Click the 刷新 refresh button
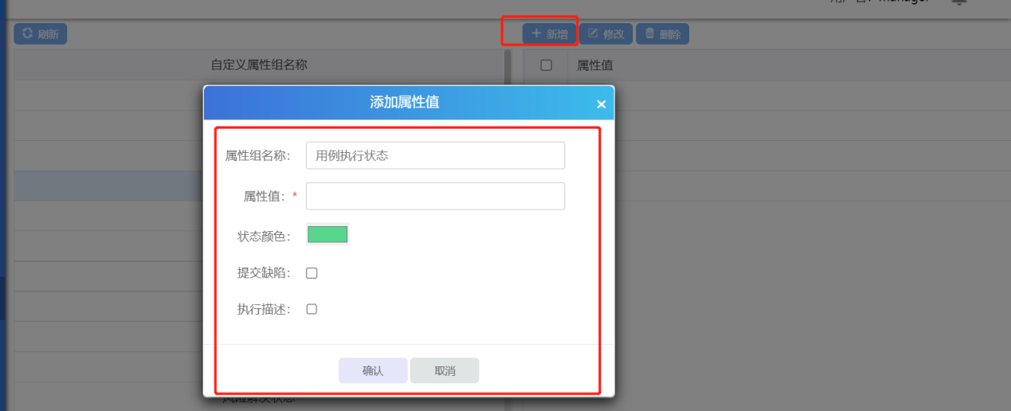The height and width of the screenshot is (411, 1011). [x=41, y=34]
